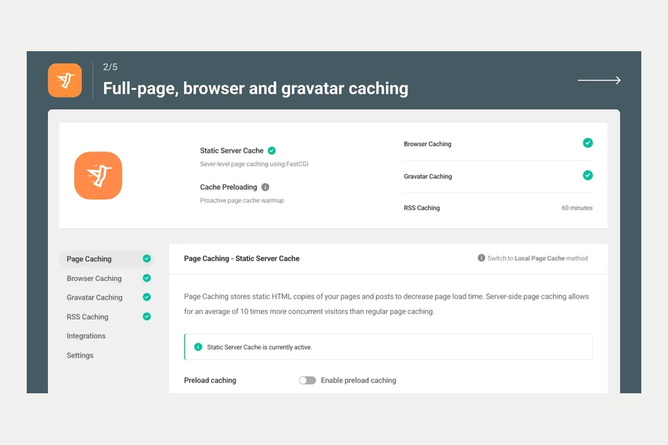Click the check icon beside Page Caching sidebar item
Image resolution: width=668 pixels, height=445 pixels.
(x=147, y=259)
